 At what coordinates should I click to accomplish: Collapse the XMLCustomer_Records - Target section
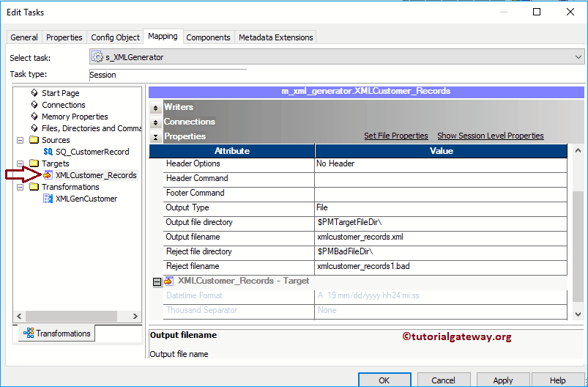point(157,281)
